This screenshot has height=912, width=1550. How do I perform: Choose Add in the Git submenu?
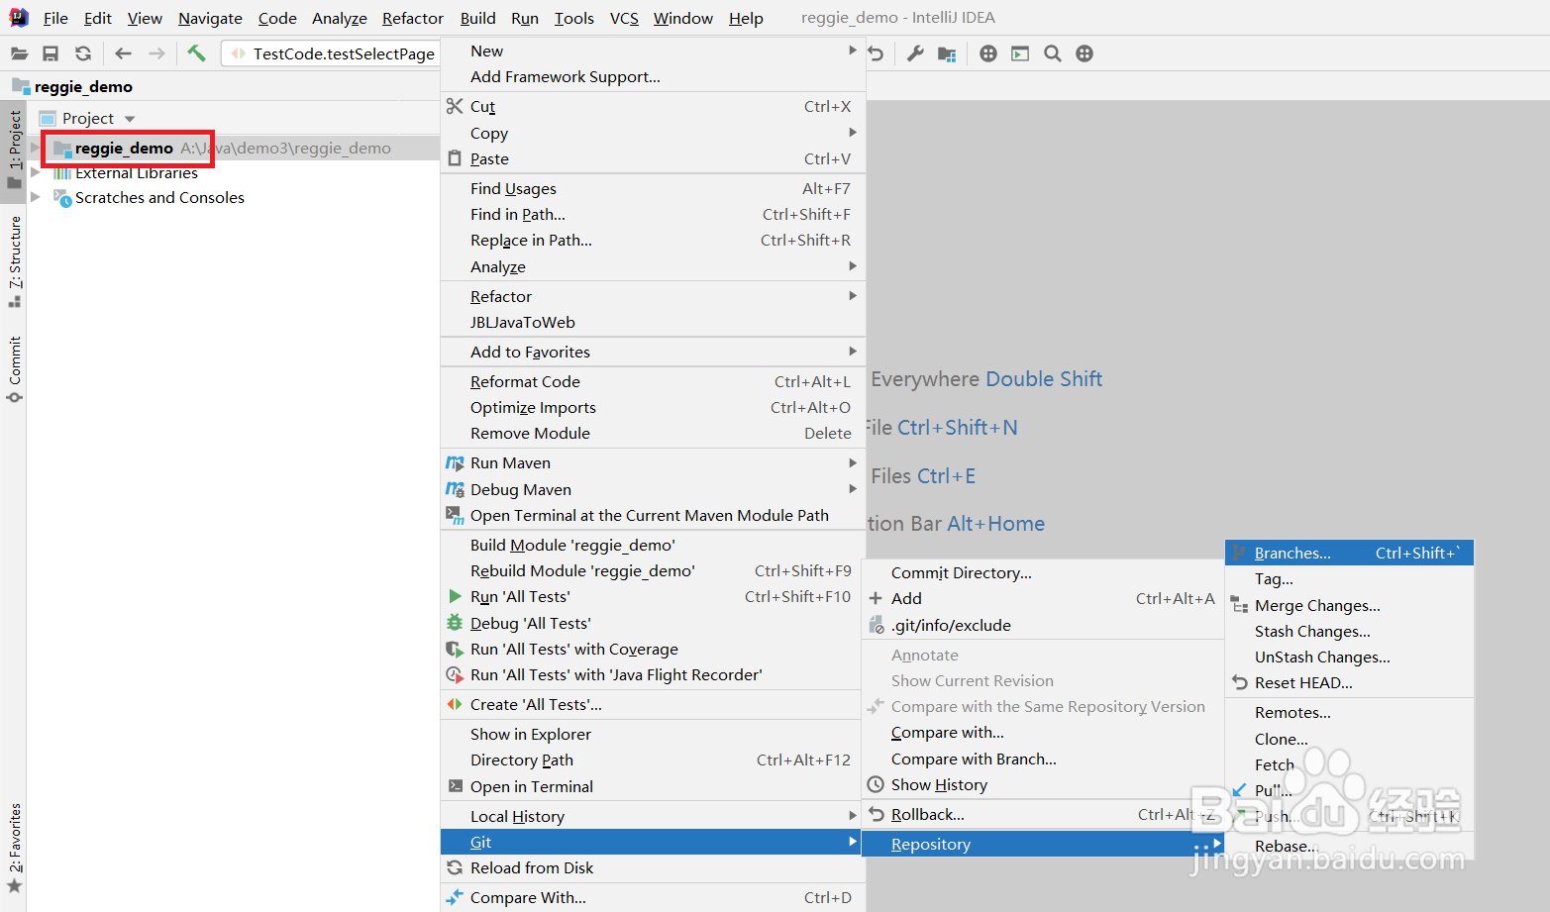coord(1043,598)
